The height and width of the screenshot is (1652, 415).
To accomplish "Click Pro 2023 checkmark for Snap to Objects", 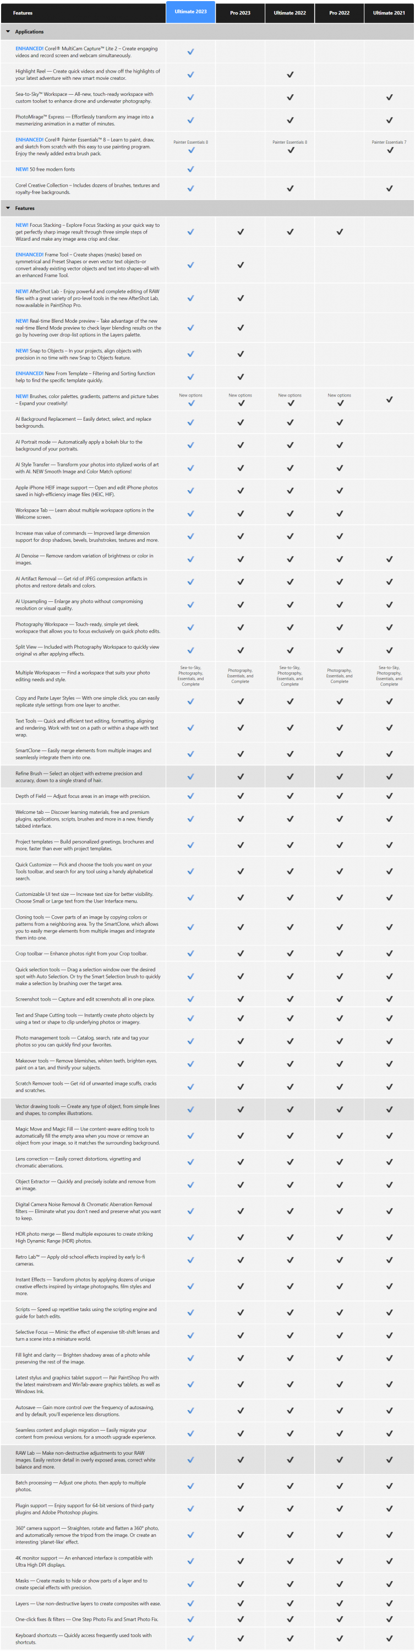I will (x=241, y=354).
